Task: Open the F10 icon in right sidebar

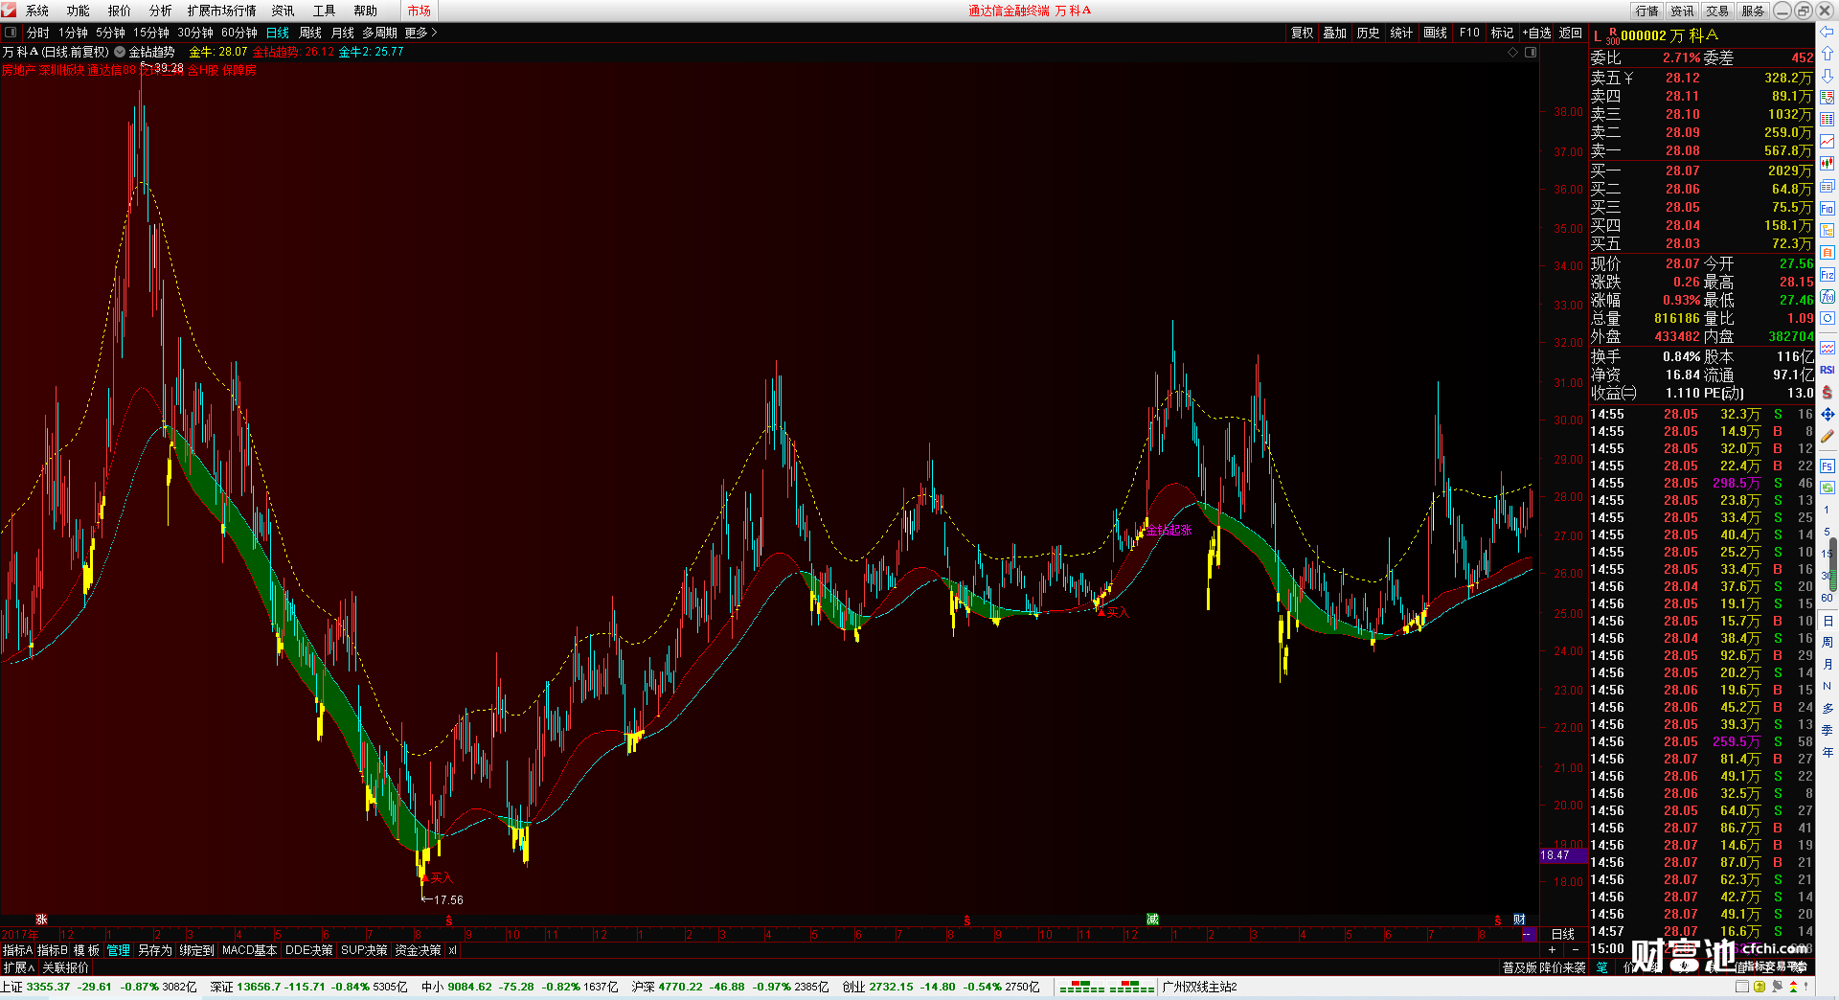Action: (1828, 209)
